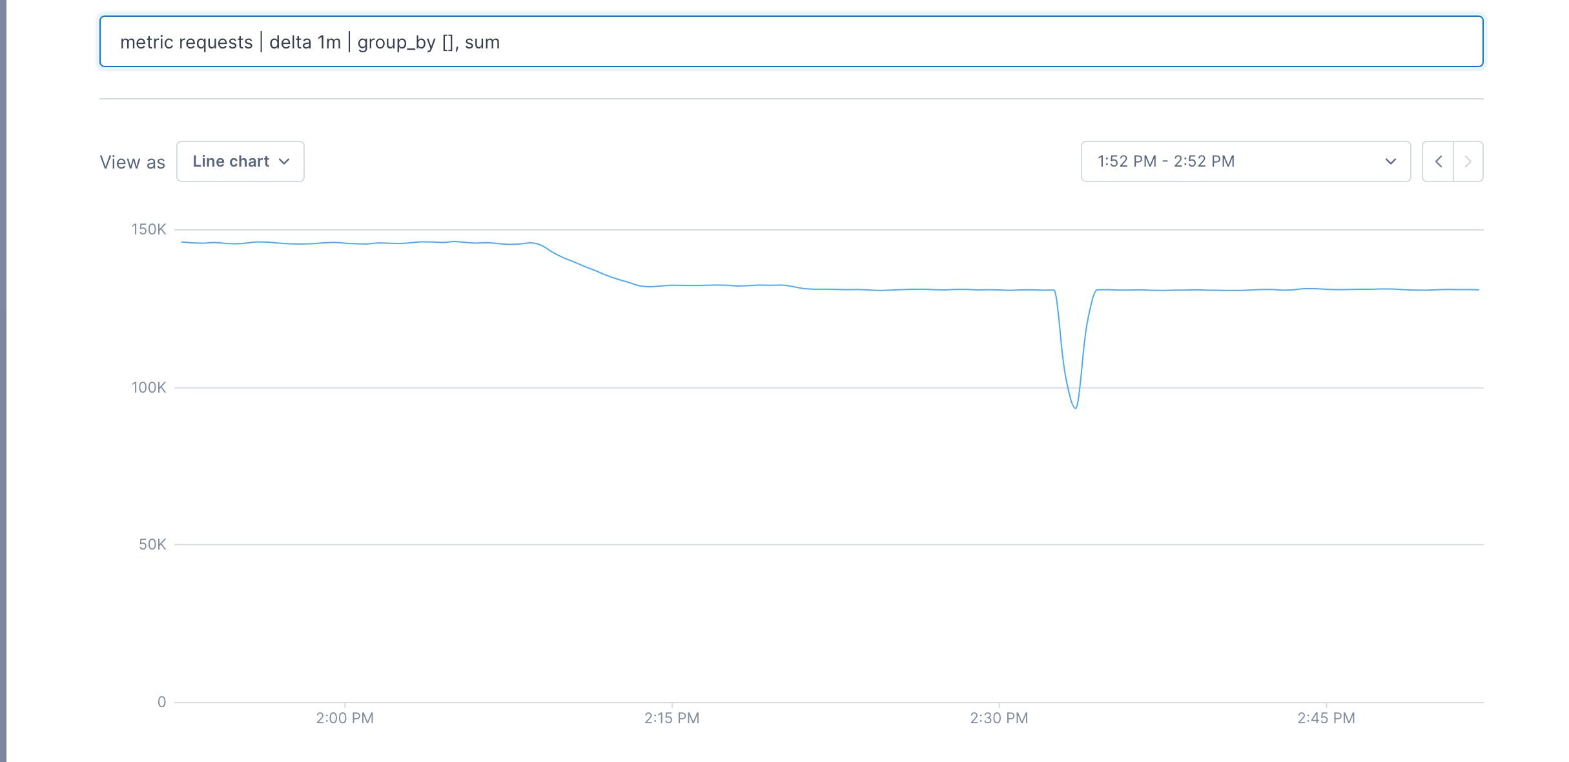Click 'group_by' in the query box
1569x762 pixels.
point(396,43)
